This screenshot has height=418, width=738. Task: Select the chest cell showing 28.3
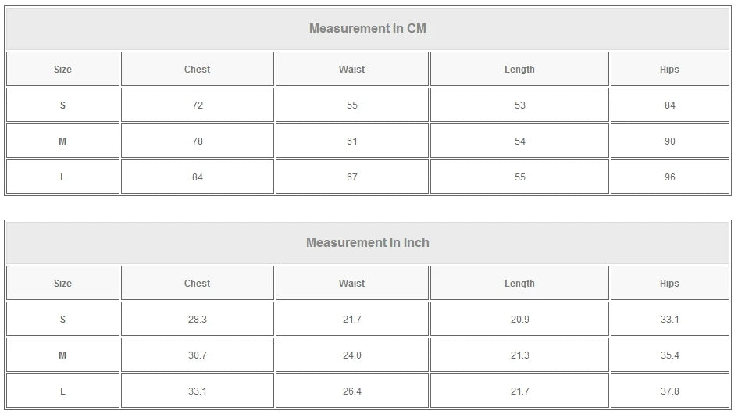pyautogui.click(x=198, y=320)
